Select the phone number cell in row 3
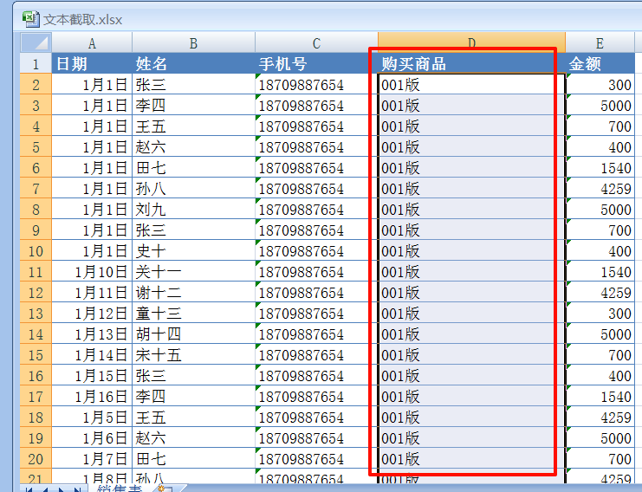 tap(316, 105)
